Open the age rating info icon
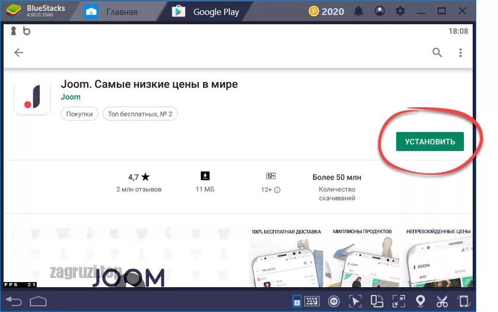Screen dimensions: 498x312 pos(277,190)
